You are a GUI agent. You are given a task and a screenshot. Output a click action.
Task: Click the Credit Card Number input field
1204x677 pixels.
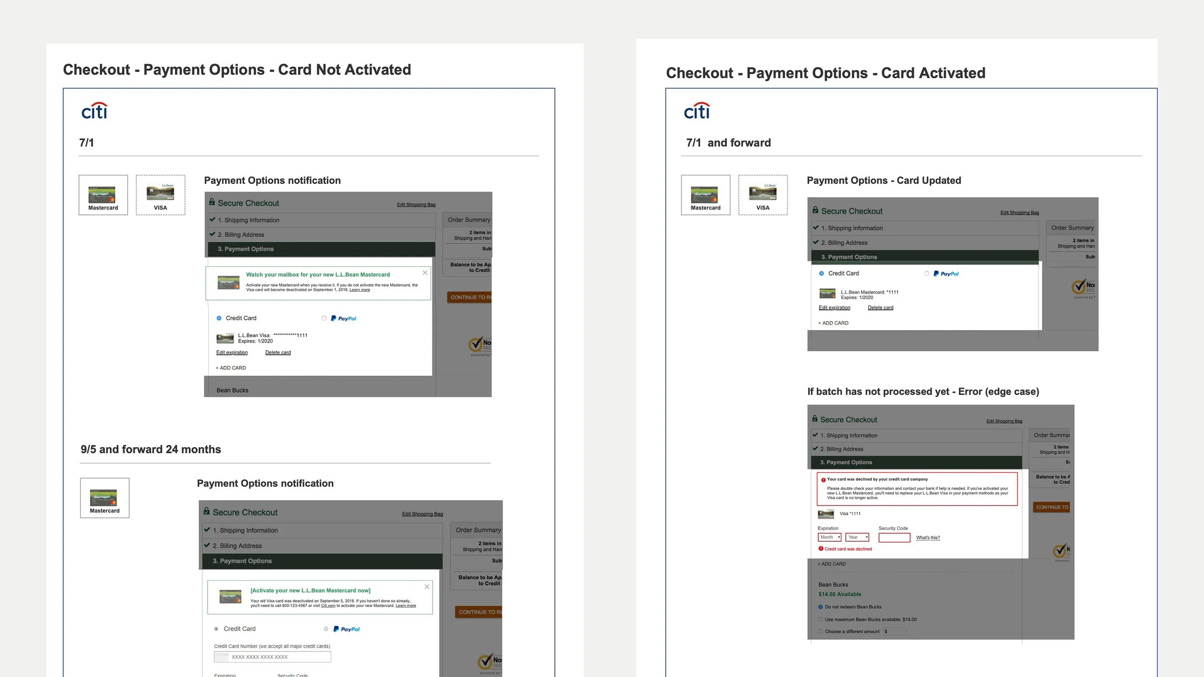coord(273,657)
